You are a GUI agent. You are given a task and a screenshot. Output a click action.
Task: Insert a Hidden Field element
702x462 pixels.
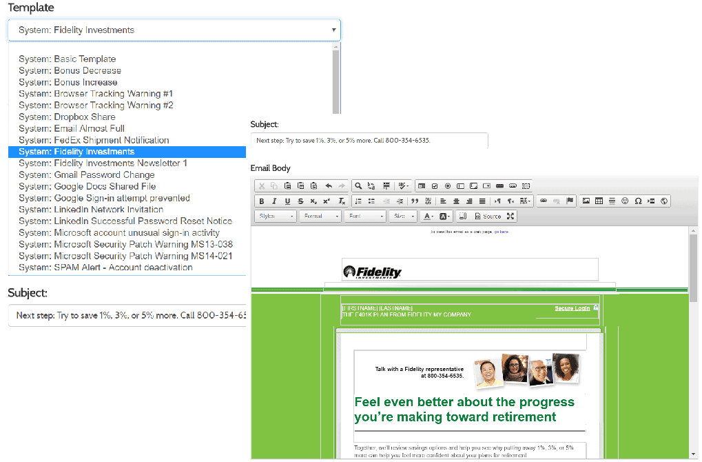pyautogui.click(x=526, y=186)
